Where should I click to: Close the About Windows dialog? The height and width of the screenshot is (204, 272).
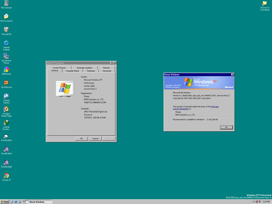(232, 75)
